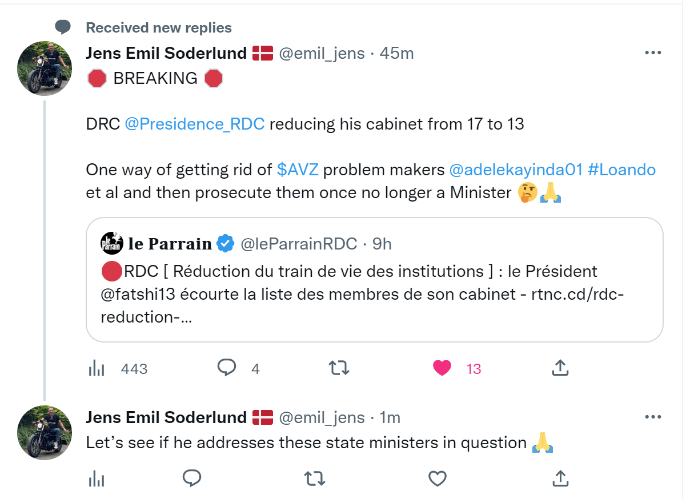Open le Parrain's avatar in quoted tweet
Image resolution: width=690 pixels, height=499 pixels.
pyautogui.click(x=112, y=244)
